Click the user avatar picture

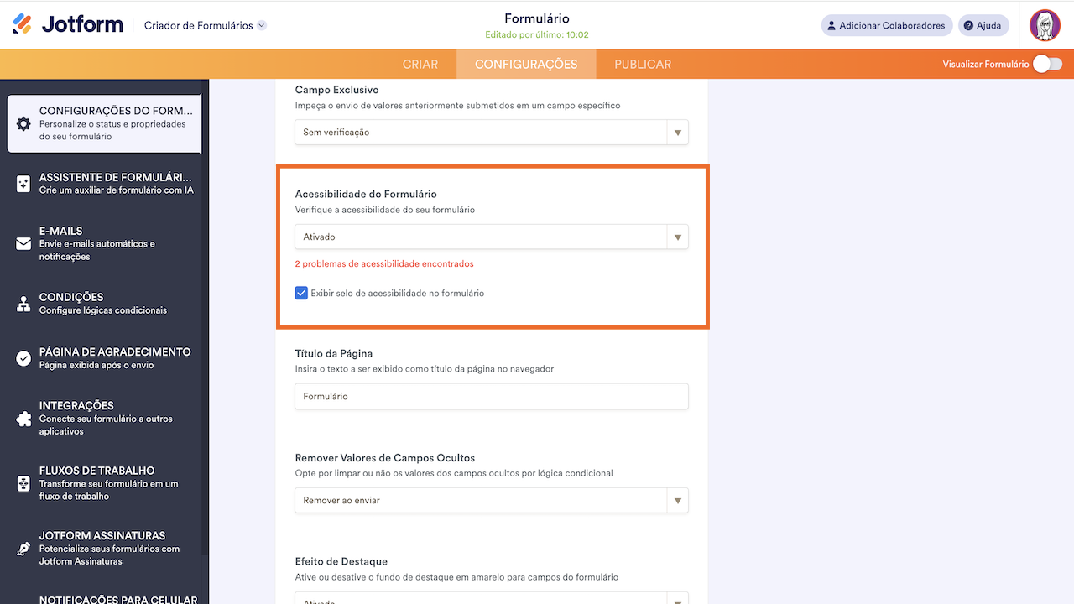pos(1045,25)
